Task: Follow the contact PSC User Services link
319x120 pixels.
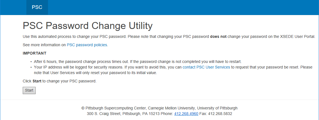Action: 206,67
